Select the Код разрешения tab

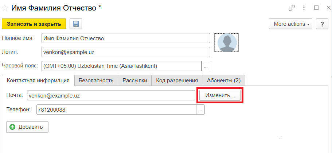177,80
